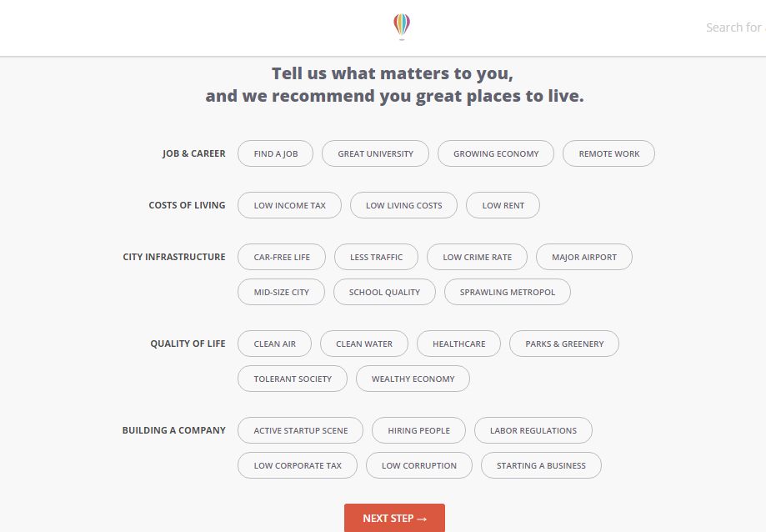Select the Low Crime Rate tag
Screen dimensions: 766x532
[477, 257]
